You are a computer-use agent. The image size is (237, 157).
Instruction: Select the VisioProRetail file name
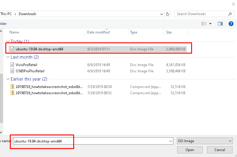(x=26, y=65)
